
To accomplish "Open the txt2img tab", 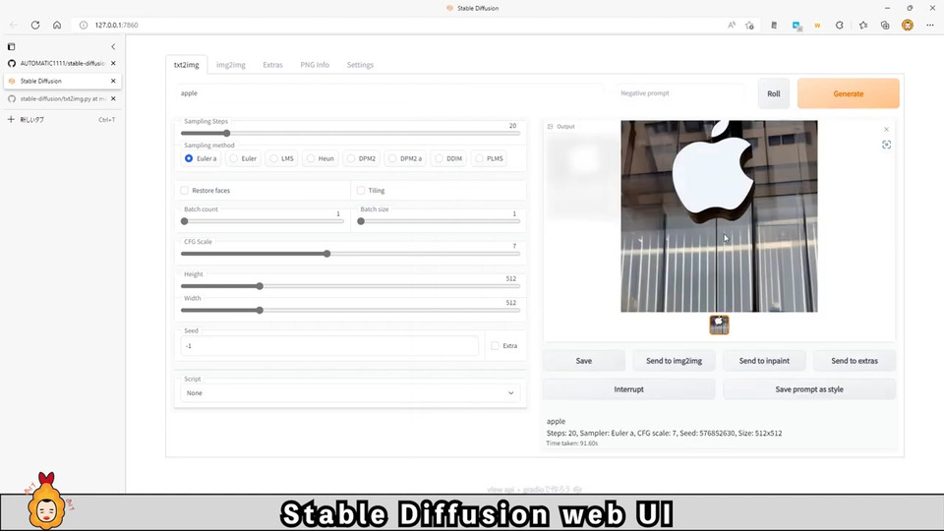I will tap(187, 65).
